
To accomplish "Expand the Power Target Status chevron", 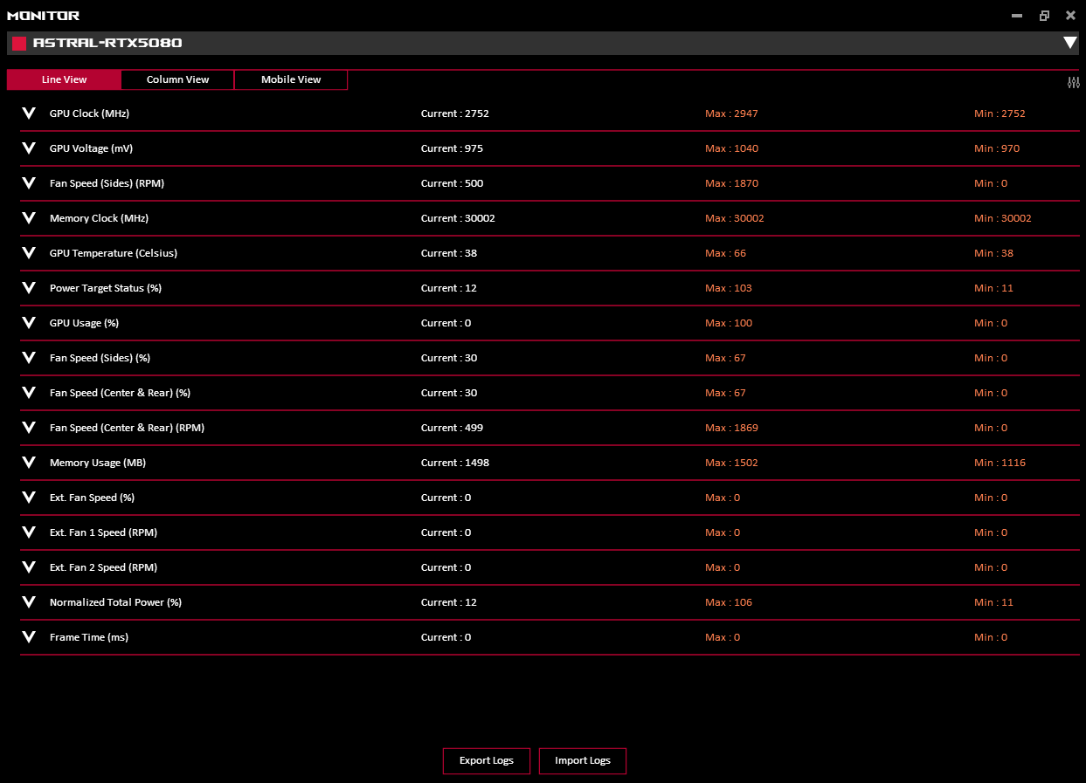I will point(29,288).
